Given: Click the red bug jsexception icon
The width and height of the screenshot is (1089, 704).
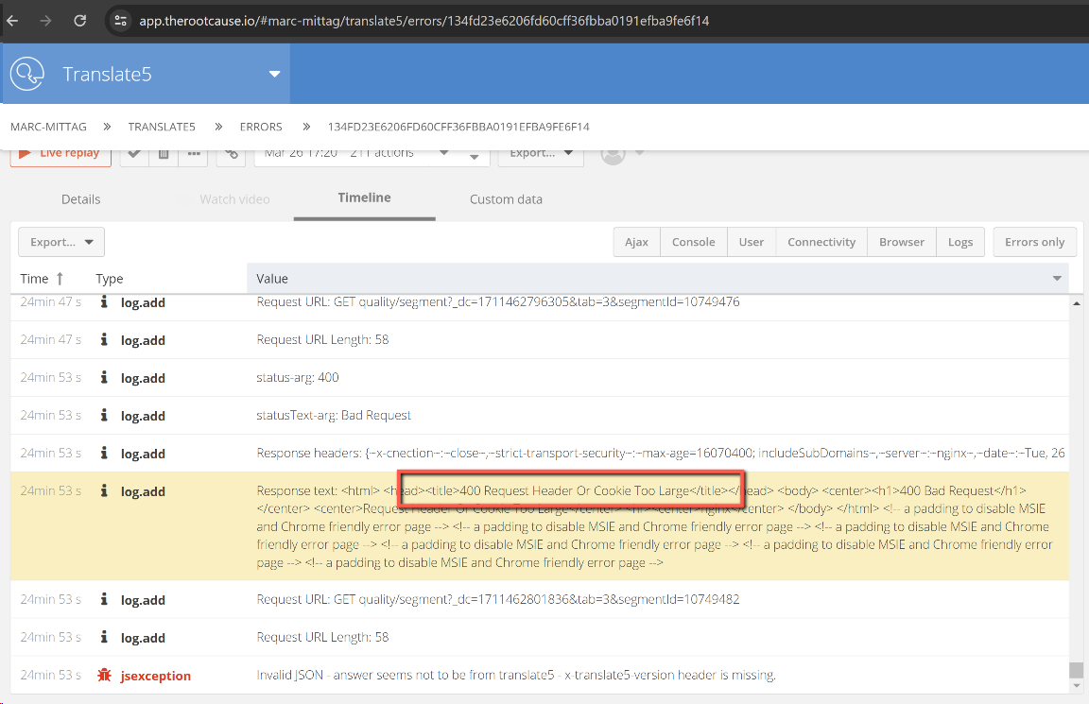Looking at the screenshot, I should click(104, 676).
